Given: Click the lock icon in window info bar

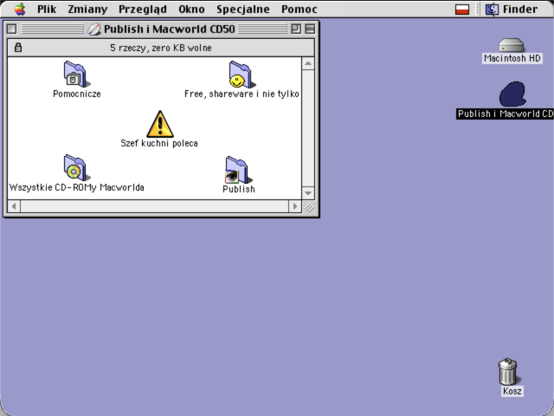Looking at the screenshot, I should pos(18,48).
